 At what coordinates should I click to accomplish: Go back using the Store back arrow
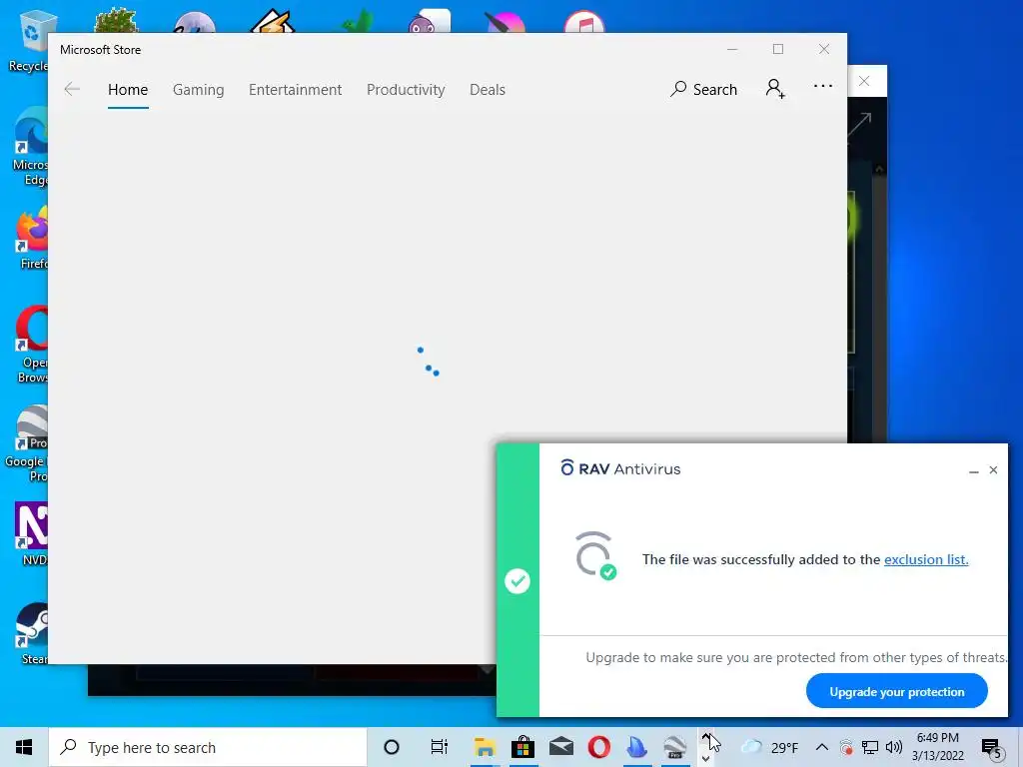72,89
